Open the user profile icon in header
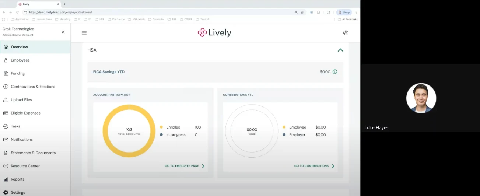This screenshot has height=196, width=480. 346,33
